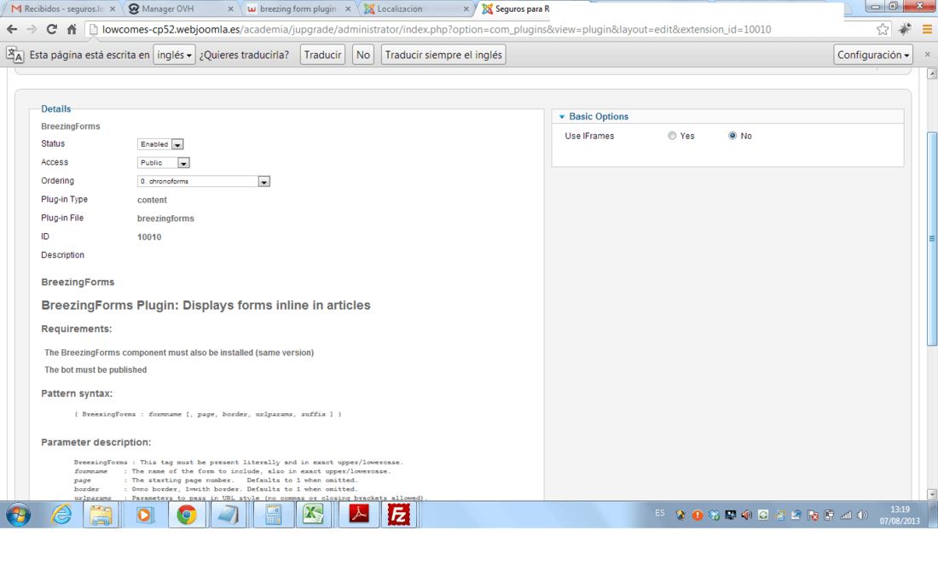This screenshot has width=938, height=577.
Task: Close the Manager OVH tab
Action: point(230,9)
